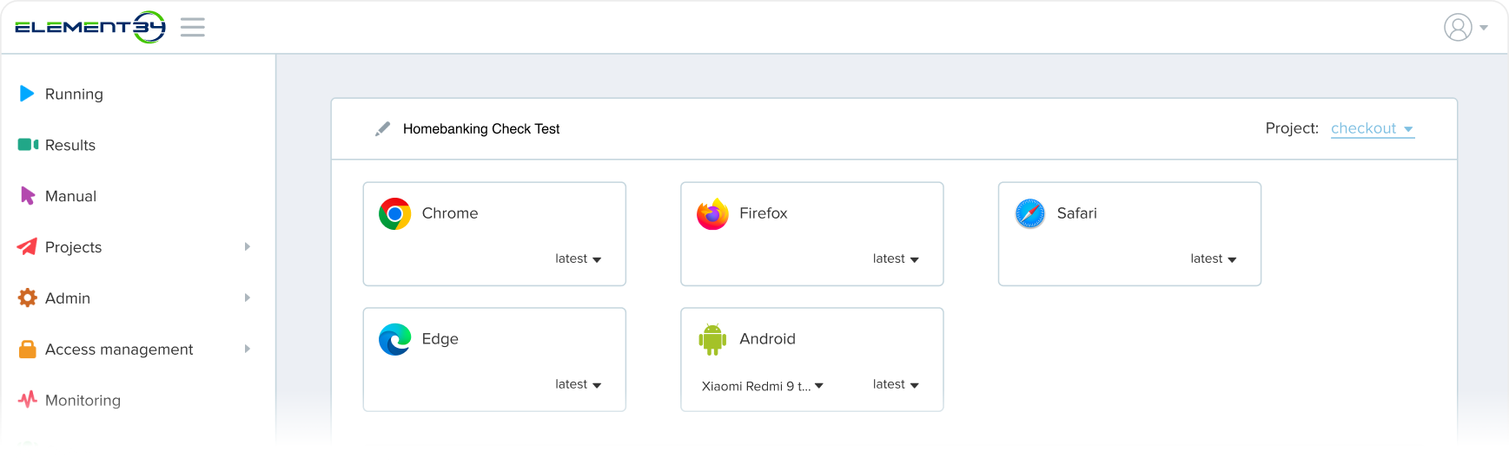
Task: Click the hamburger menu icon
Action: point(192,27)
